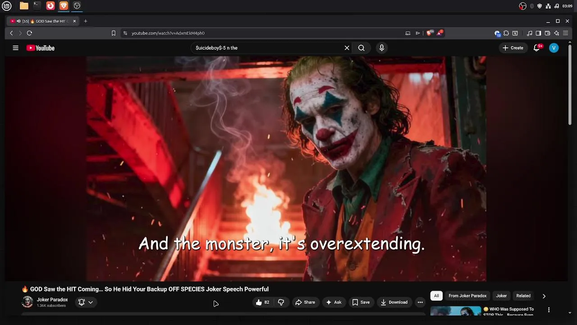Share this video
577x325 pixels.
[305, 302]
